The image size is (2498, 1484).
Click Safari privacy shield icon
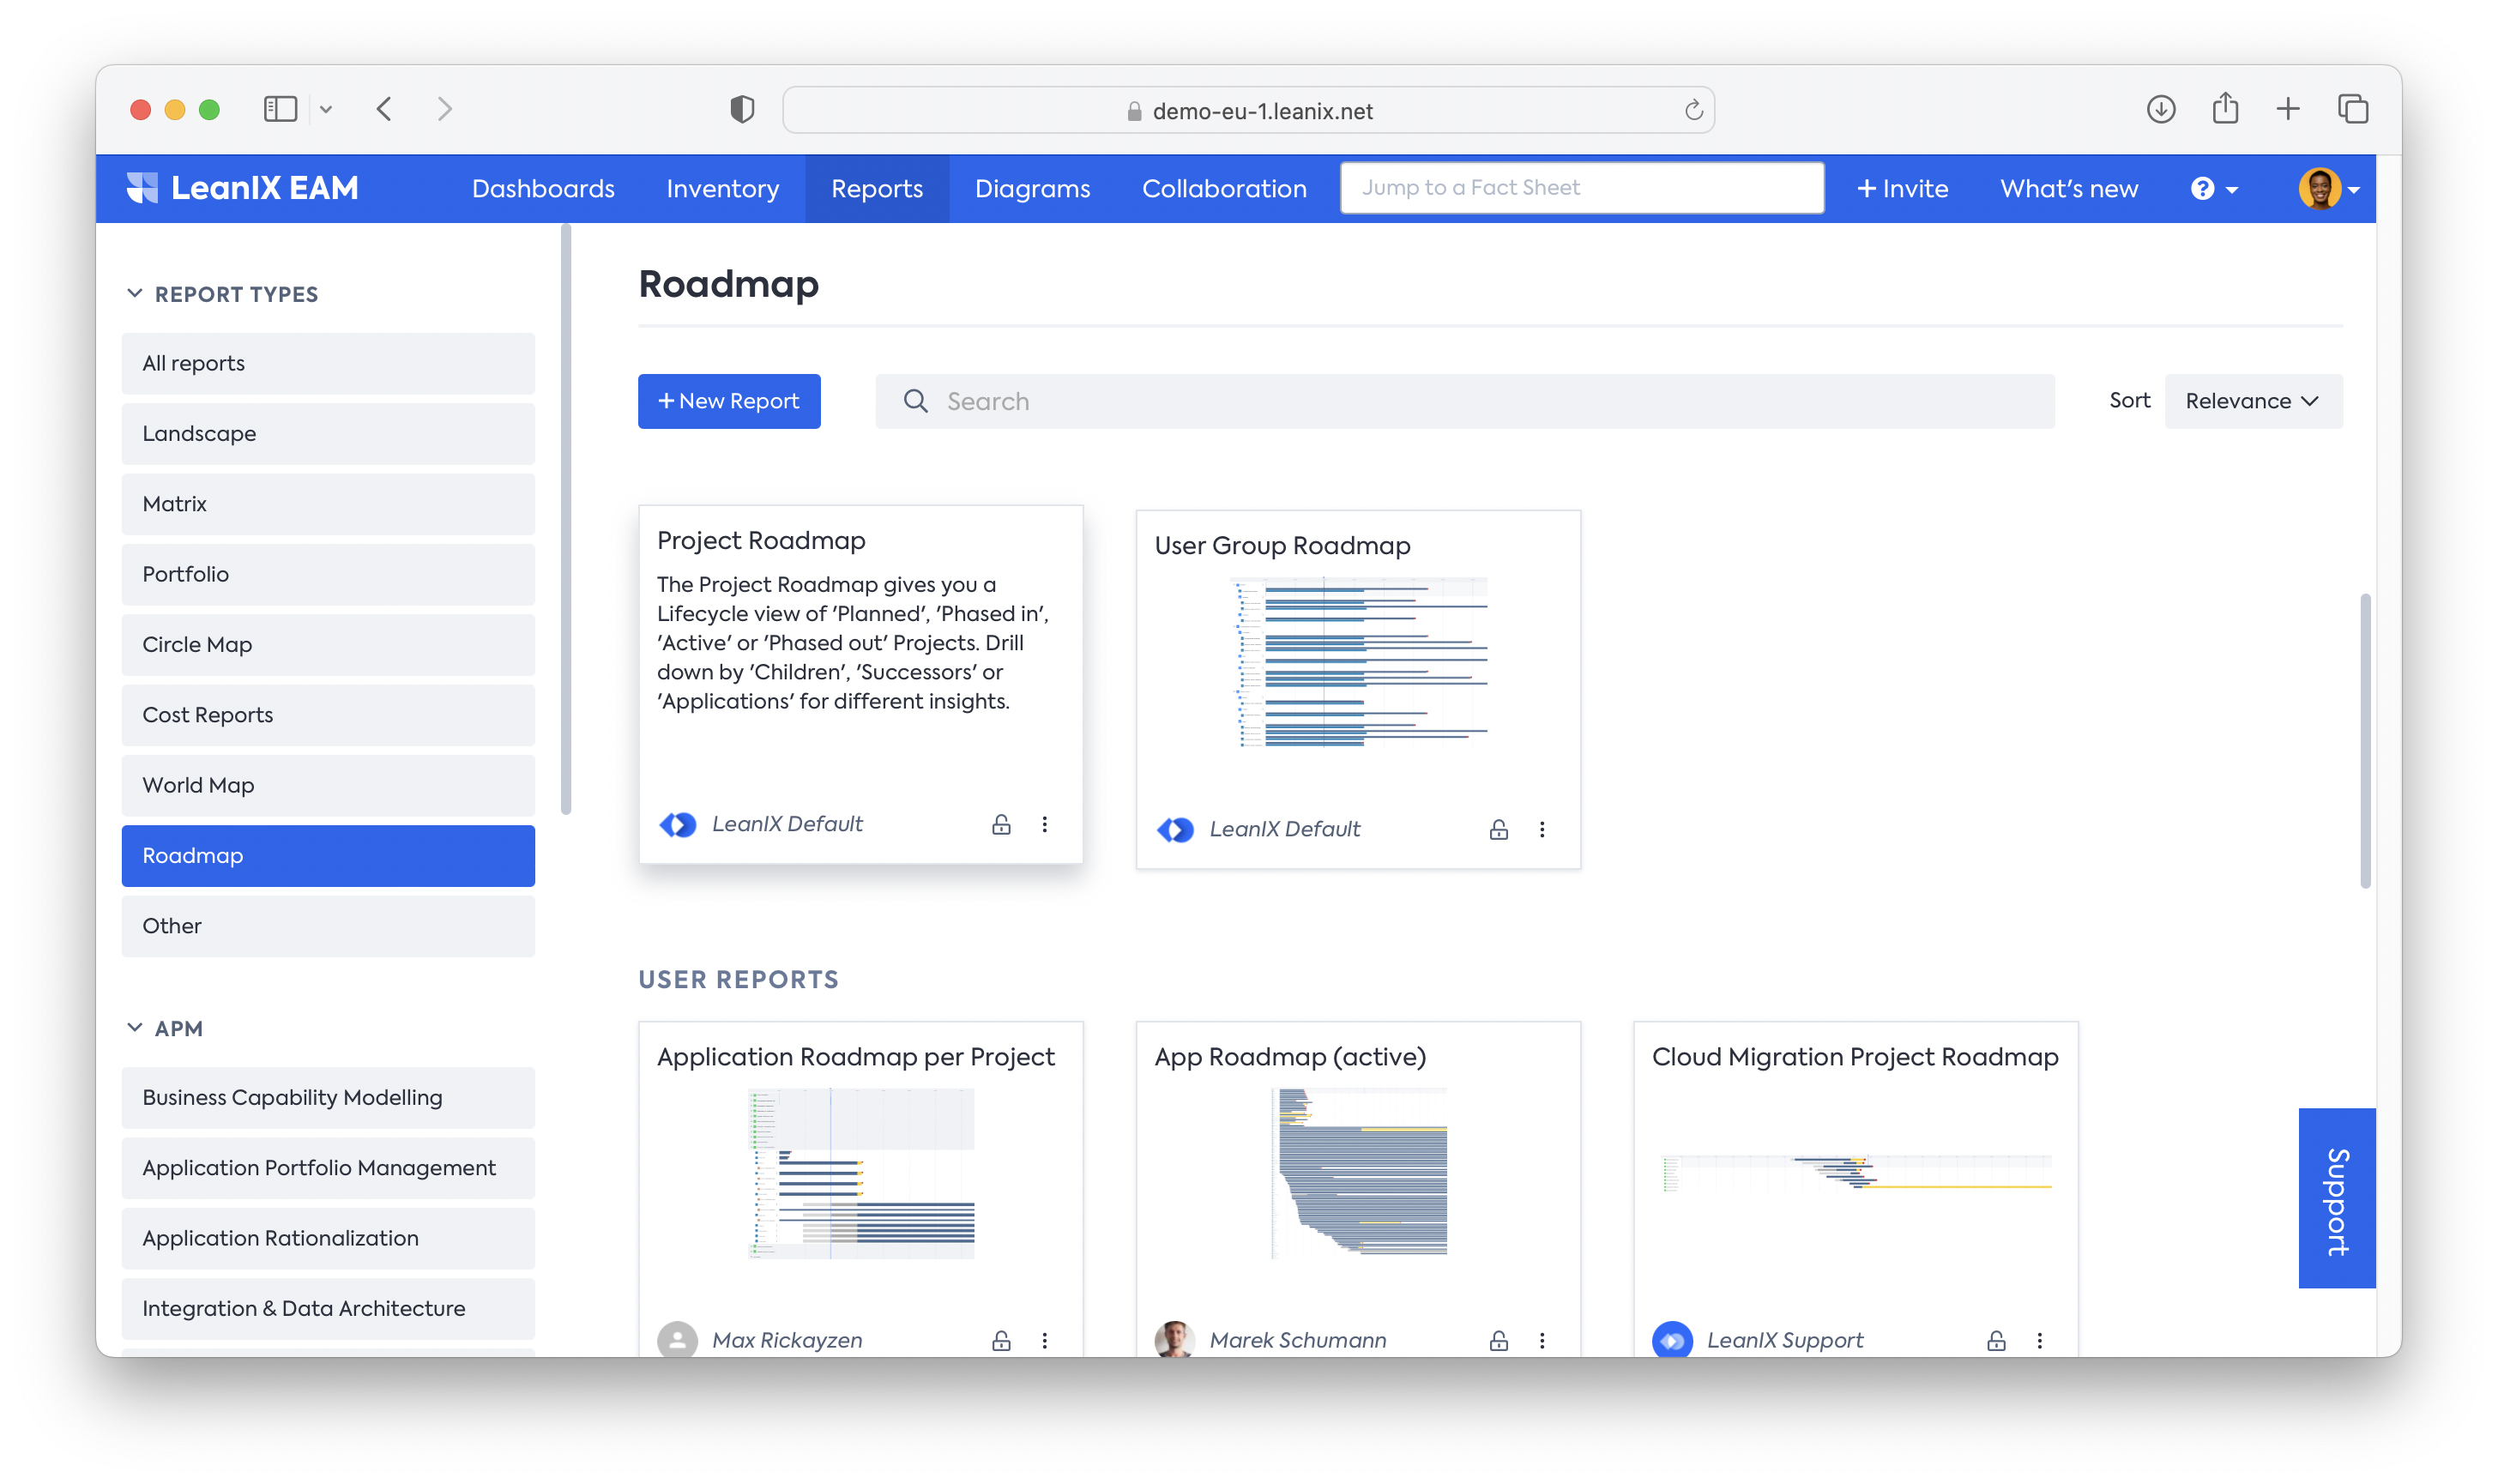pos(742,109)
